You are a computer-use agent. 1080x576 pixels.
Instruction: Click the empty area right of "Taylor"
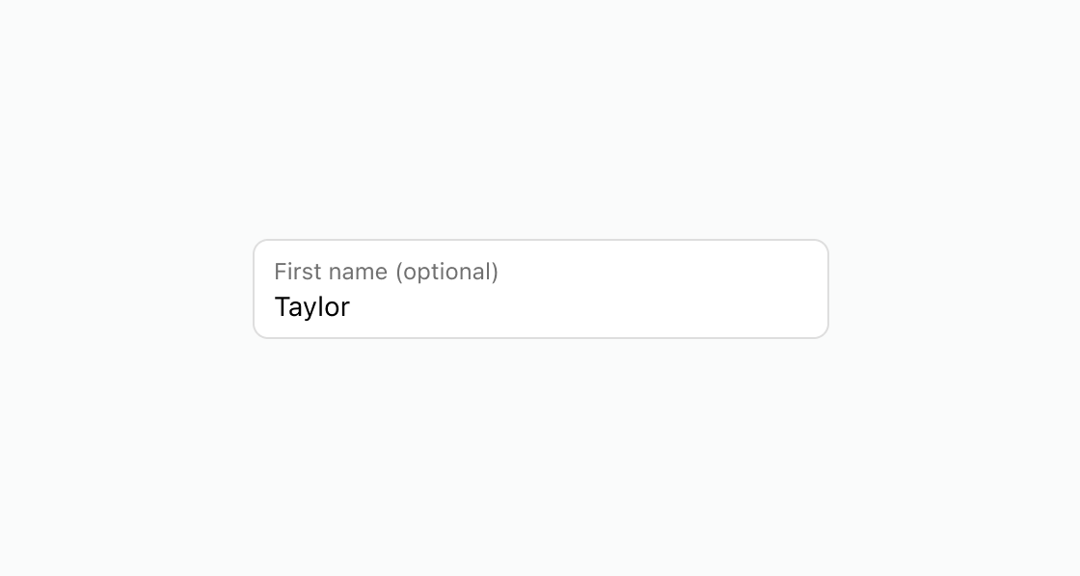[579, 307]
